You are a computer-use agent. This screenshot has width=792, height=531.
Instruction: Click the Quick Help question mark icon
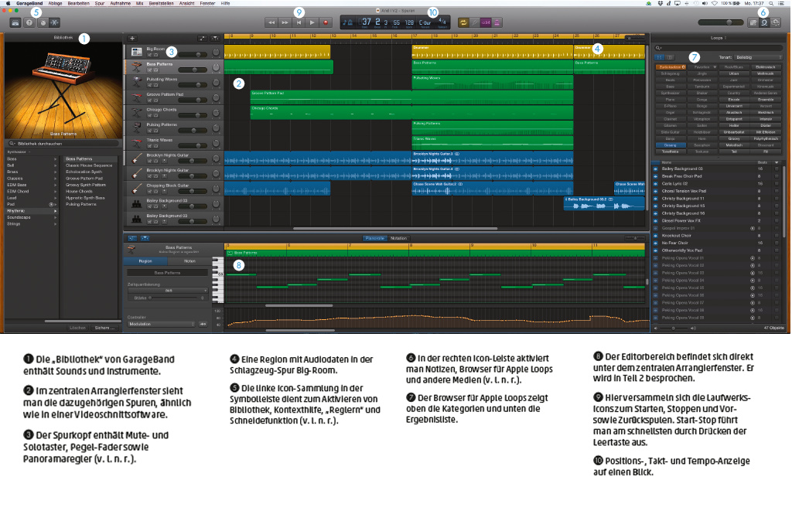click(x=29, y=23)
